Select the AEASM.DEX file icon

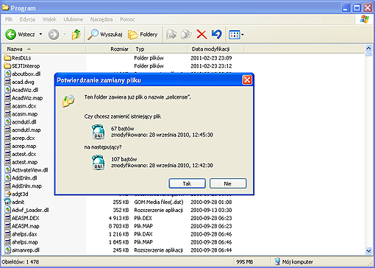pyautogui.click(x=8, y=218)
